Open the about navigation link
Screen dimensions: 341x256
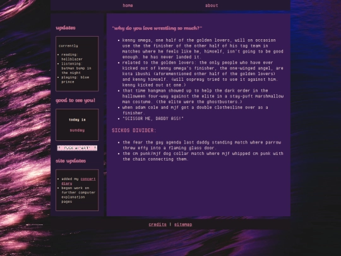coord(212,6)
